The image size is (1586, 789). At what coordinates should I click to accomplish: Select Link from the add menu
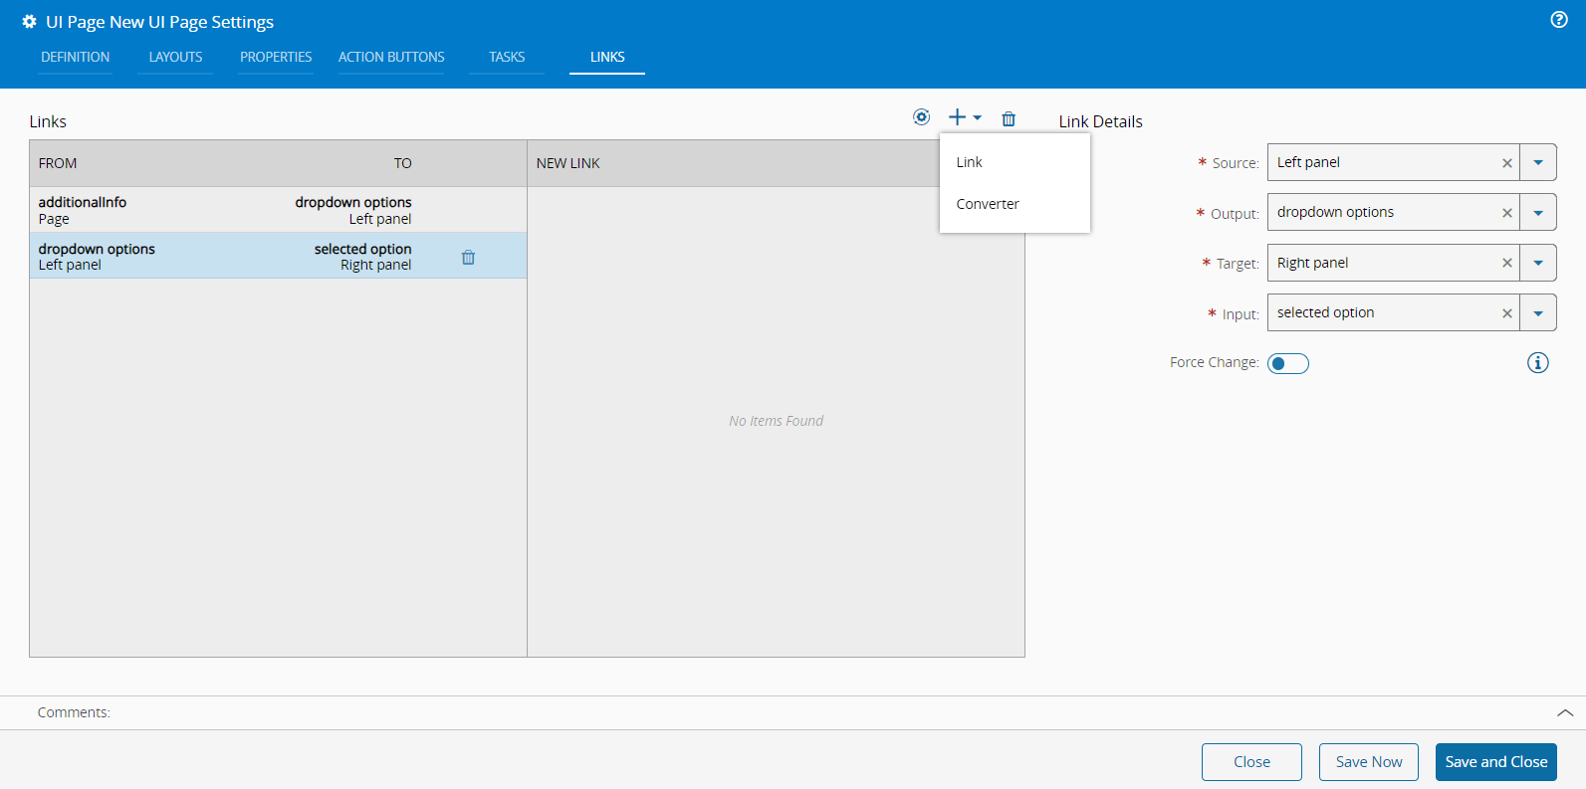tap(969, 162)
